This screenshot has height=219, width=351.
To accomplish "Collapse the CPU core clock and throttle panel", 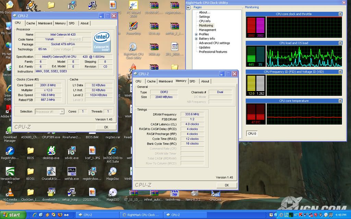I will (x=340, y=14).
